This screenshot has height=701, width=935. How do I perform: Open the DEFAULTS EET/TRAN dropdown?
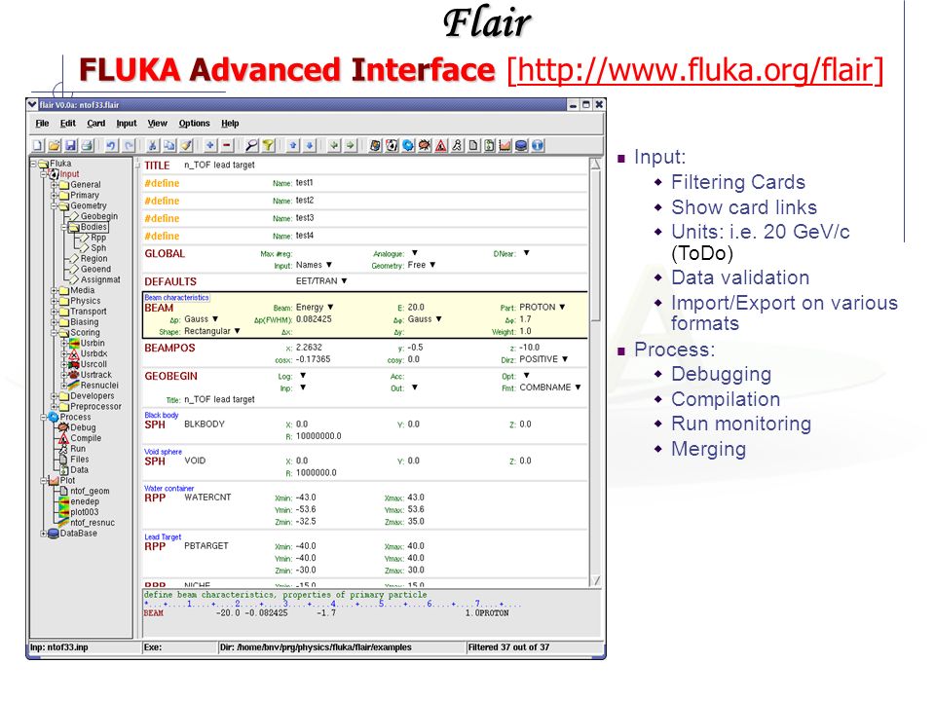tap(344, 280)
